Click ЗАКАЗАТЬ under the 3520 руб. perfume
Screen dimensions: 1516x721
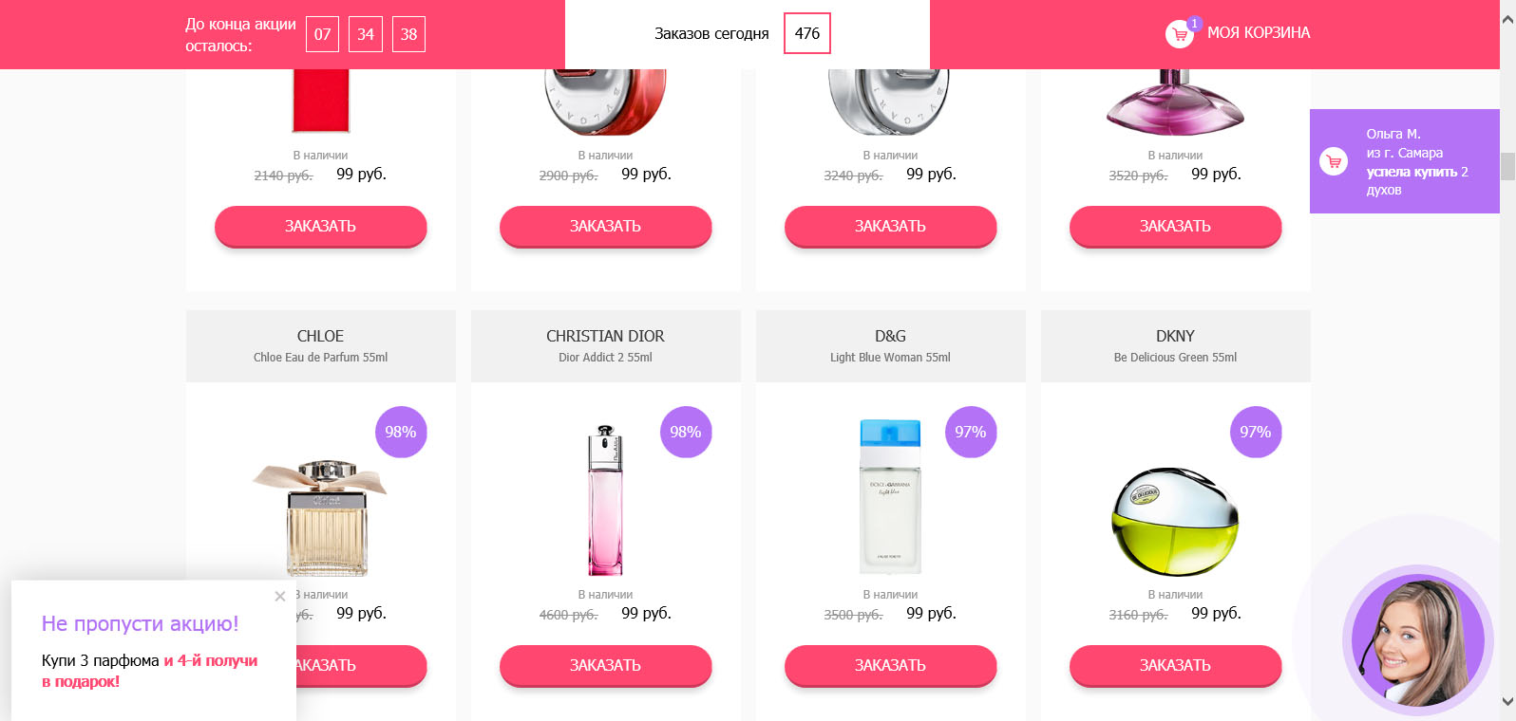coord(1175,226)
